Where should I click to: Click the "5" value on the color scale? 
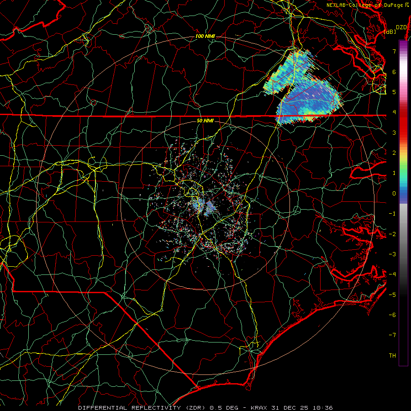coord(394,92)
